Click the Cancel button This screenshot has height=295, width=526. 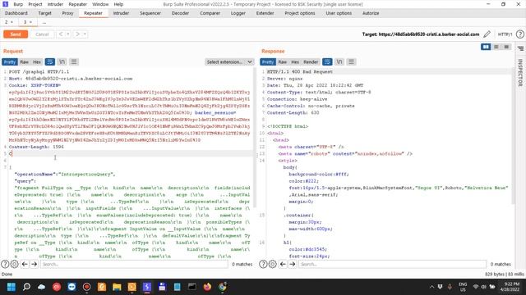click(x=42, y=34)
